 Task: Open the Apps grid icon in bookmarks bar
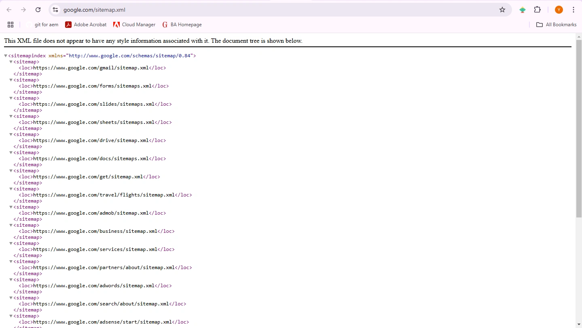(11, 25)
